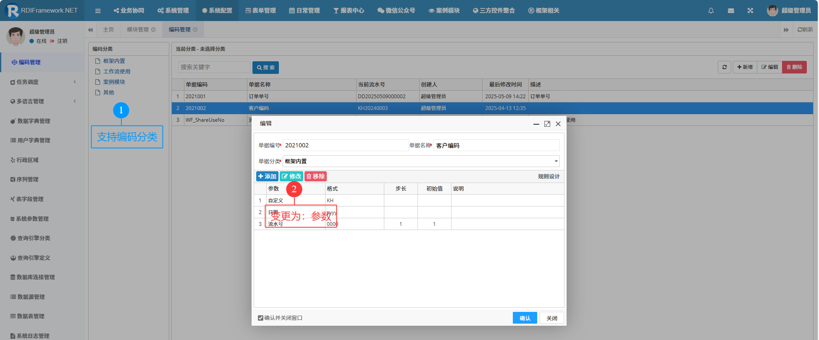Toggle fullscreen with the expand icon

pos(750,10)
